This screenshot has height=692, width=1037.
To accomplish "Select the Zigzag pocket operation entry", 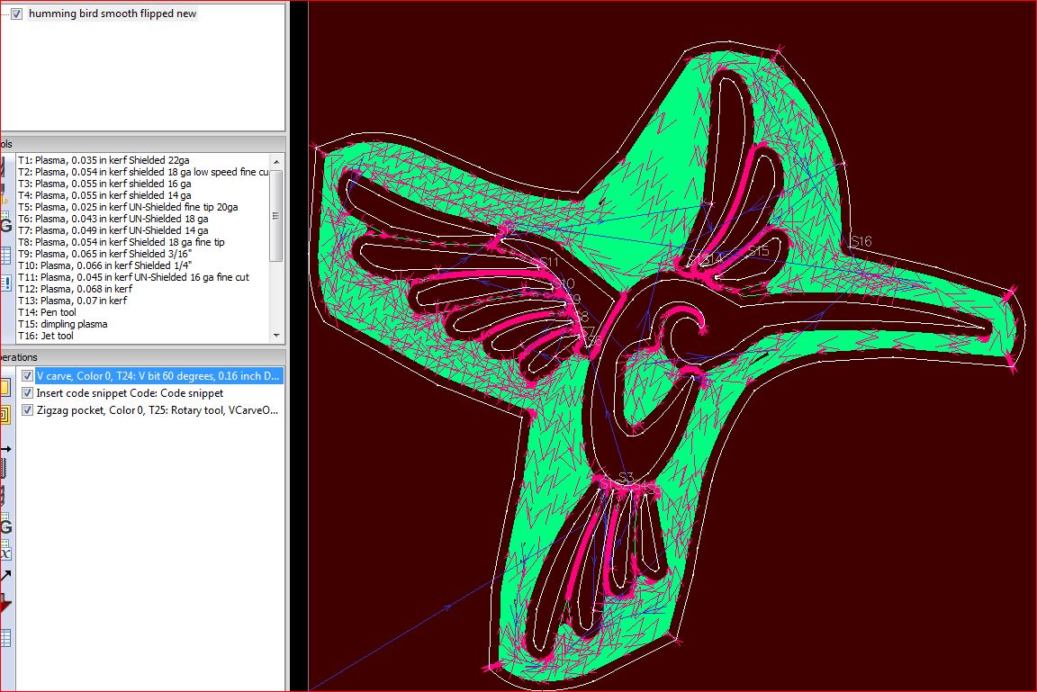I will pyautogui.click(x=158, y=410).
